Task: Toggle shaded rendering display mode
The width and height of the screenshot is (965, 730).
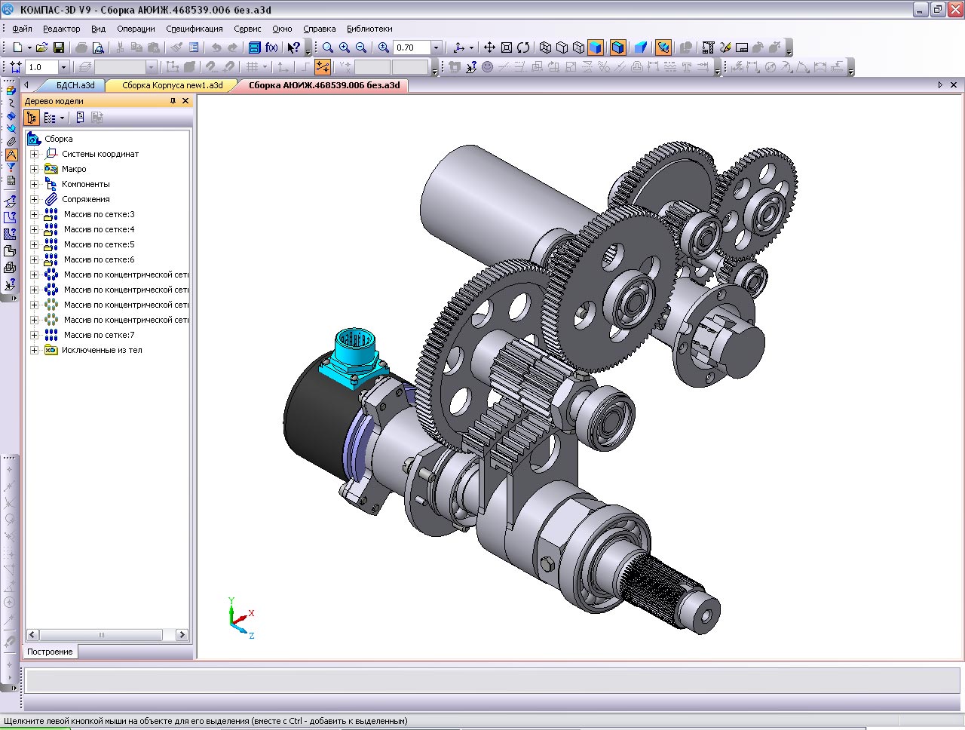Action: (596, 48)
